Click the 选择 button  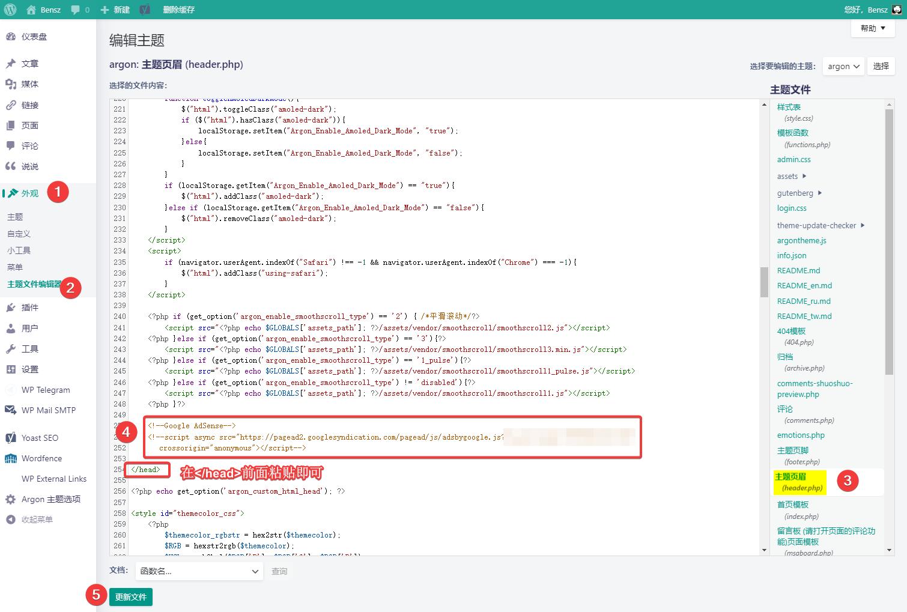(x=881, y=66)
